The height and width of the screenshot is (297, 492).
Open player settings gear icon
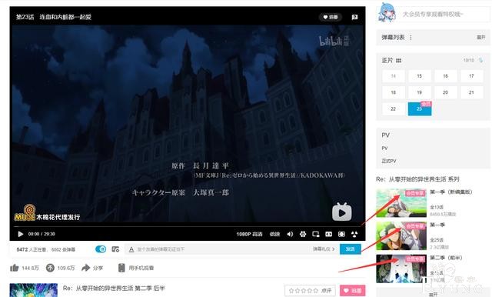click(x=303, y=234)
